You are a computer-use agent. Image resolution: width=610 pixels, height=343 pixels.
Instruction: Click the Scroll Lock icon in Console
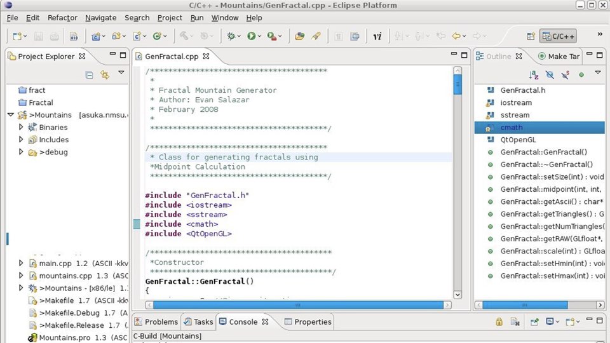[499, 321]
